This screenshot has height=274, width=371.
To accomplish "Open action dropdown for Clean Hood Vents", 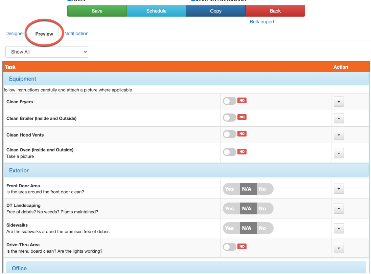I will click(339, 135).
